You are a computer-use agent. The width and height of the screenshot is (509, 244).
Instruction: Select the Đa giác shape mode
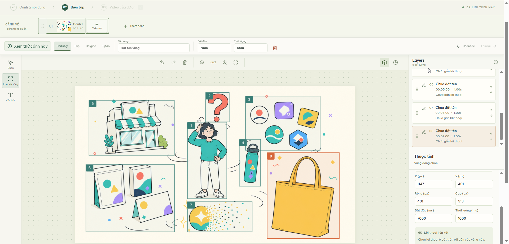tap(91, 46)
